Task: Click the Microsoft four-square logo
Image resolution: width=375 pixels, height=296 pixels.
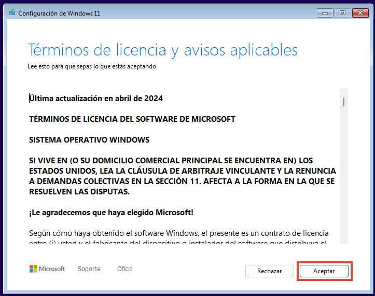Action: (34, 269)
